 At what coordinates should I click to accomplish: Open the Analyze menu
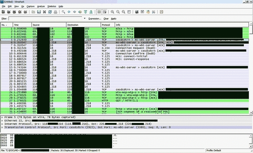(x=41, y=6)
